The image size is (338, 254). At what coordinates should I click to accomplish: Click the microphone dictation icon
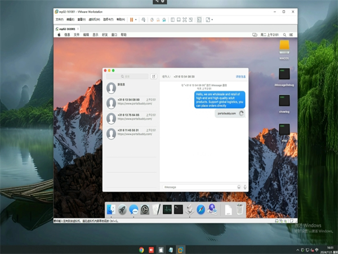coord(245,187)
